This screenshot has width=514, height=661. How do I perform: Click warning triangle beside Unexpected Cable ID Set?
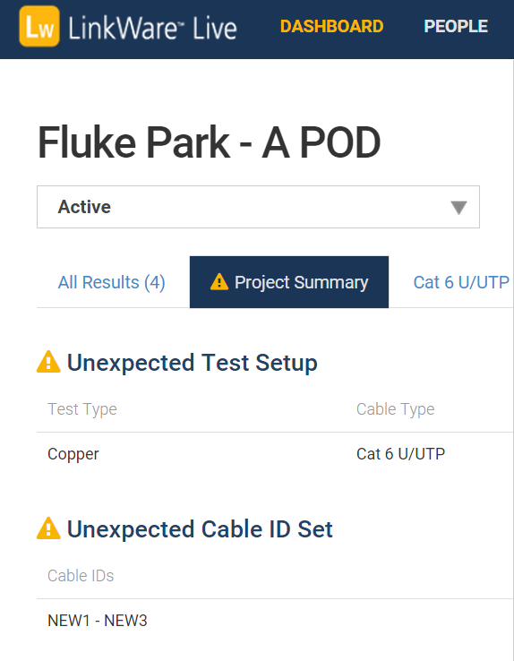pyautogui.click(x=48, y=528)
